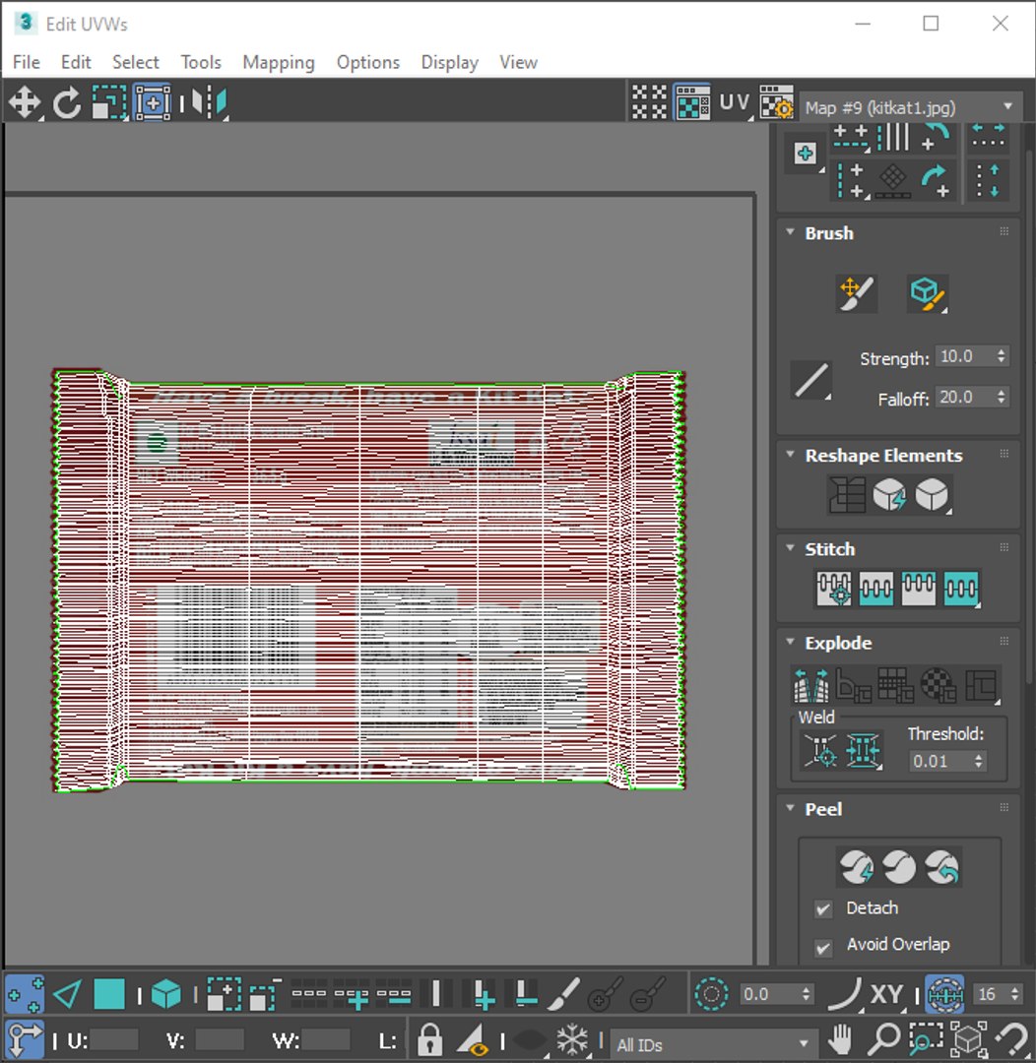Click the Relax custom cube icon
Image resolution: width=1036 pixels, height=1063 pixels.
coord(932,494)
